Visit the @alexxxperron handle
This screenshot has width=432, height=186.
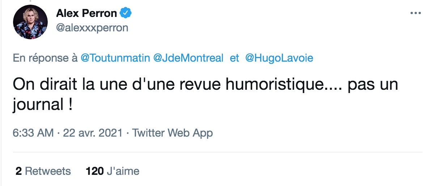tap(92, 28)
